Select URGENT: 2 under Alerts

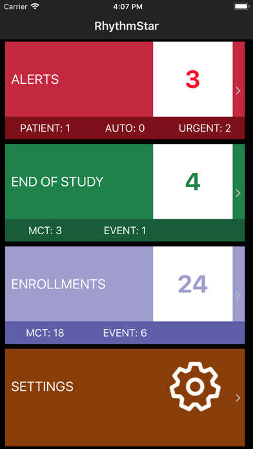click(205, 128)
